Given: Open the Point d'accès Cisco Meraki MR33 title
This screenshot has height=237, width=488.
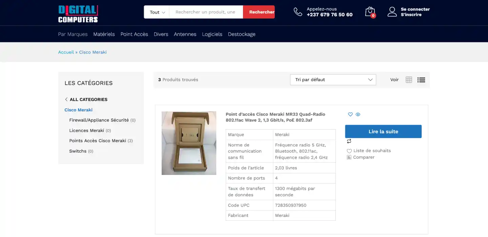Looking at the screenshot, I should point(276,117).
